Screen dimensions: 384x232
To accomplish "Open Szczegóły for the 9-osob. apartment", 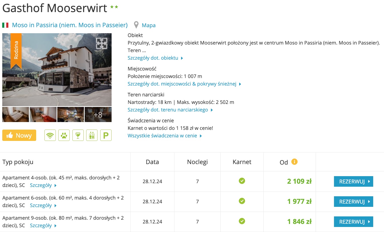I will point(43,226).
